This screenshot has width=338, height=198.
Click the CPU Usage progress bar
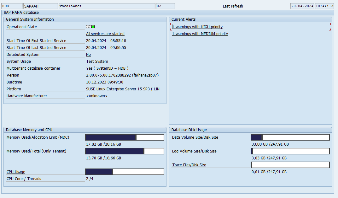coord(125,172)
